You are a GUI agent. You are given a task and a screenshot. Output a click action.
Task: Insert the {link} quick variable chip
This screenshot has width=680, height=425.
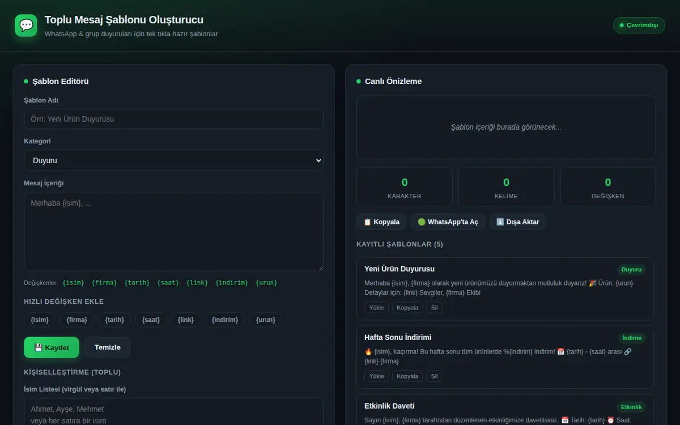point(186,320)
